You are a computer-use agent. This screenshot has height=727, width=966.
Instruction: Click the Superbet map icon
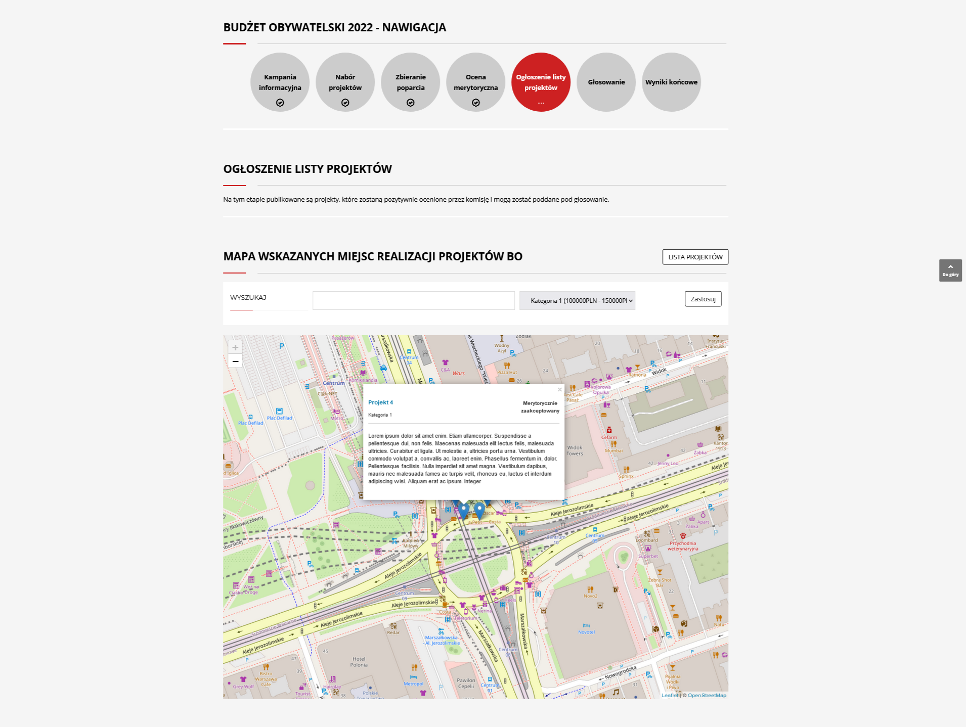point(648,549)
